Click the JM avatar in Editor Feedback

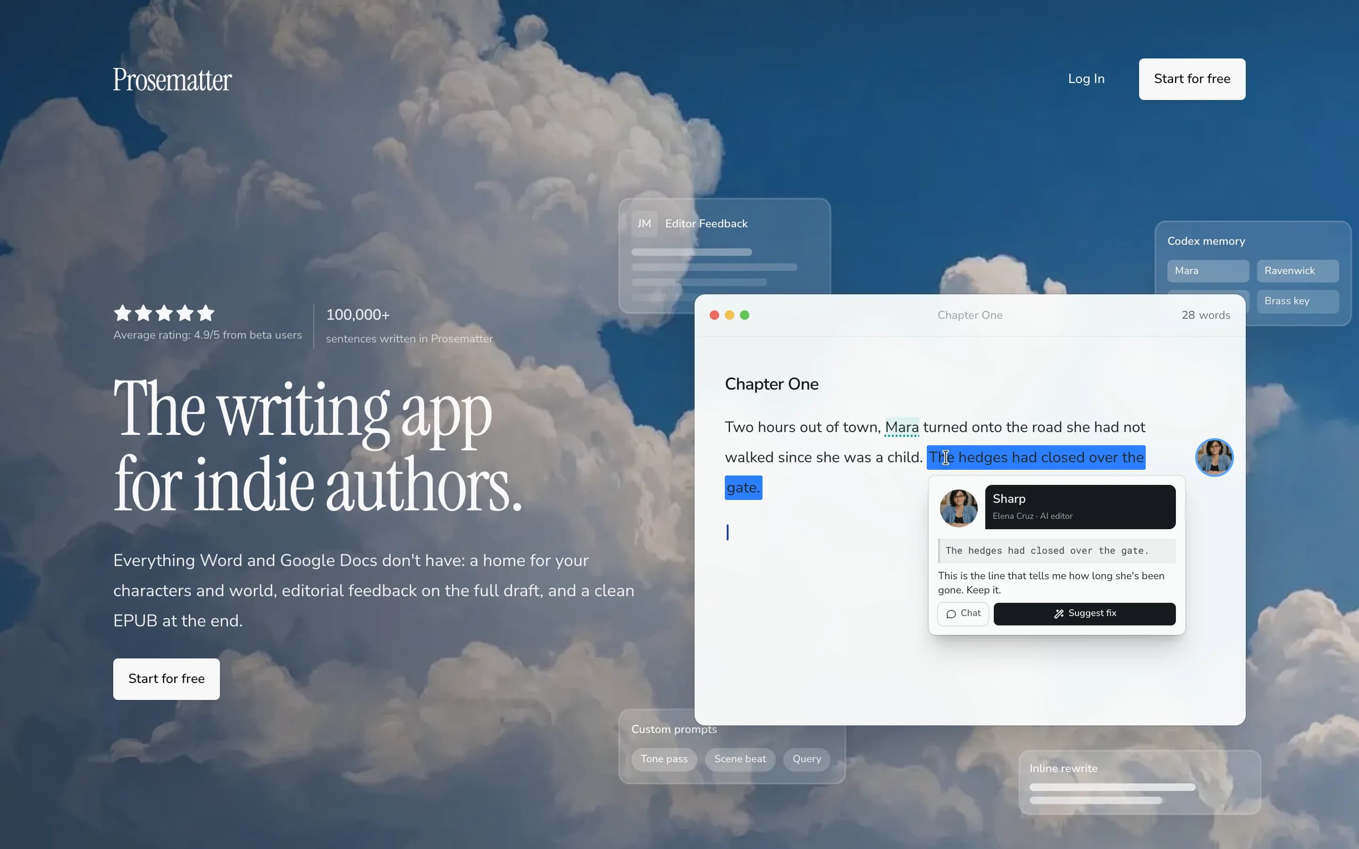pos(644,224)
